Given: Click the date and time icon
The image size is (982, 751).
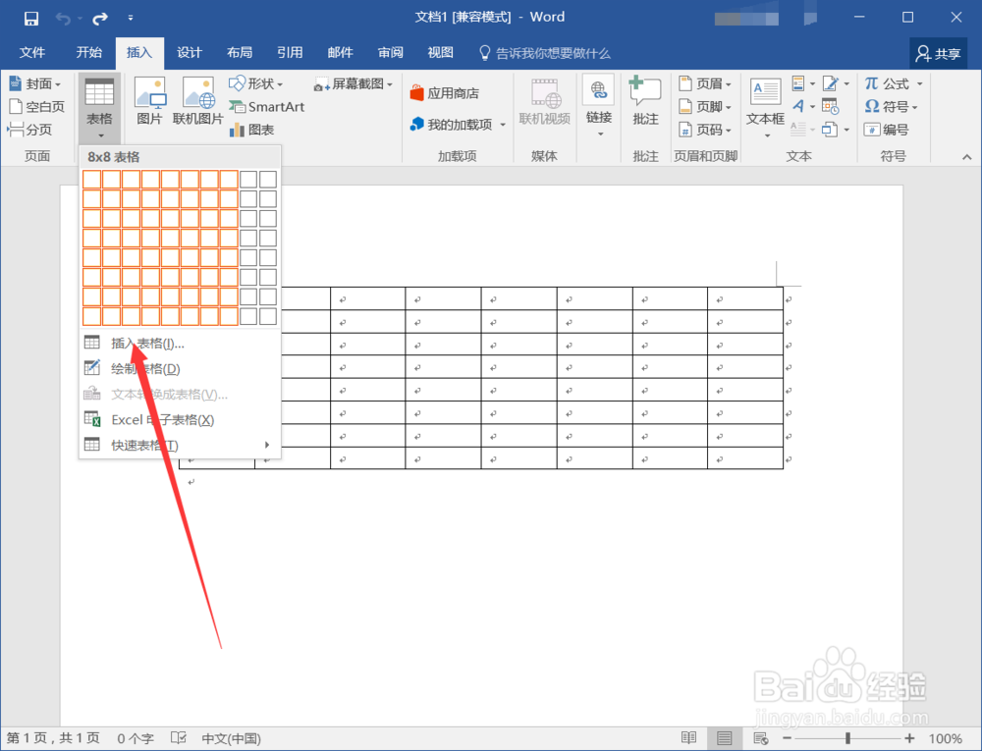Looking at the screenshot, I should [x=831, y=106].
